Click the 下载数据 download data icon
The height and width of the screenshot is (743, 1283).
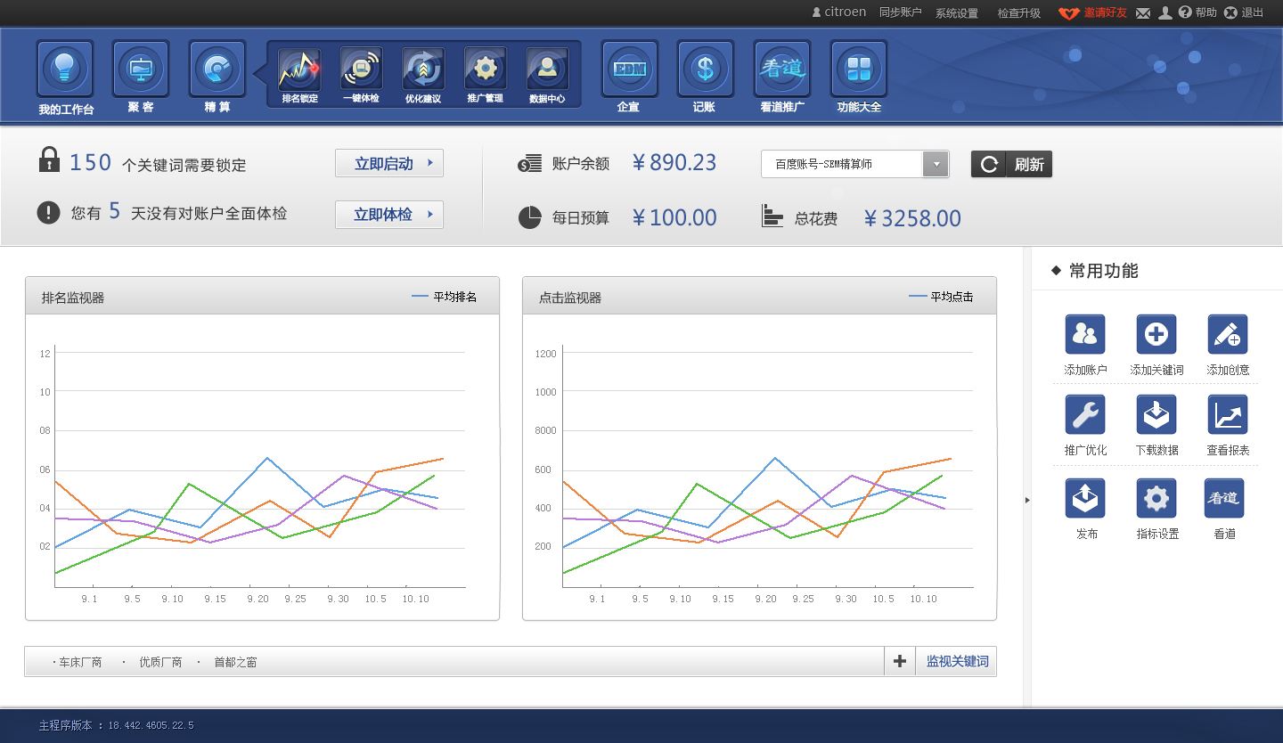tap(1156, 414)
